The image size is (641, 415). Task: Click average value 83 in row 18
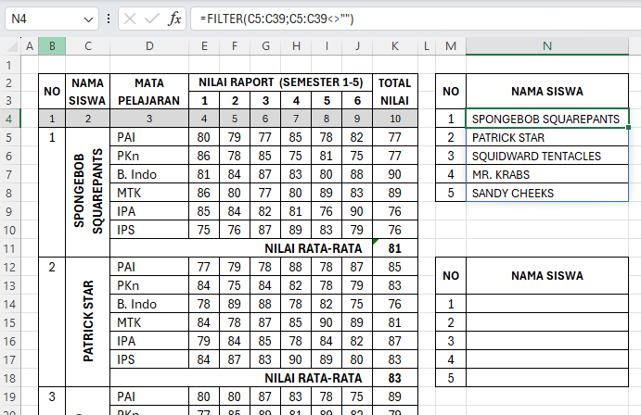(395, 378)
